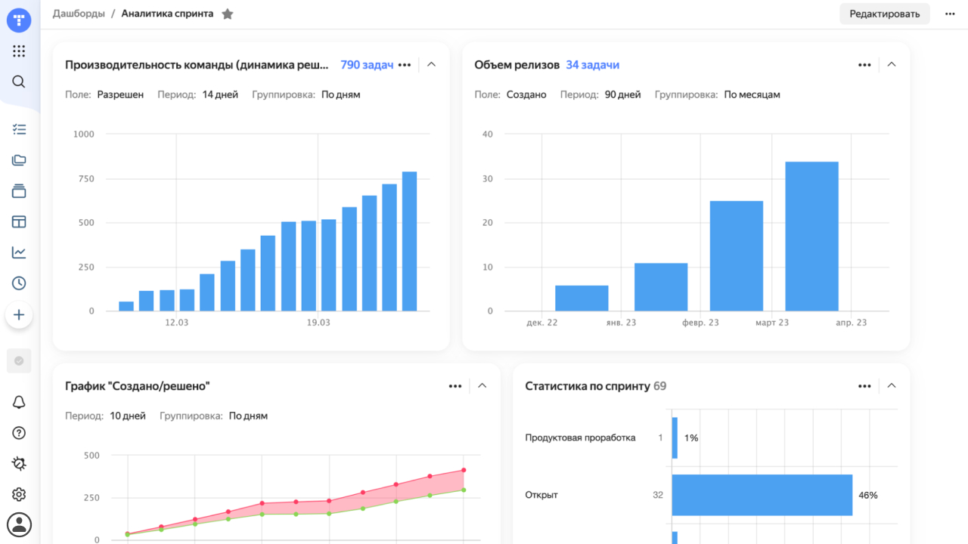This screenshot has width=968, height=544.
Task: Open the options menu of the График Создано/решено widget
Action: pos(455,386)
